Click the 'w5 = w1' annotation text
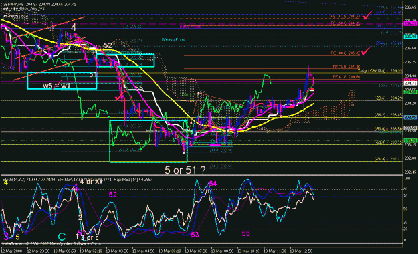Viewport: 418px width, 254px height. [57, 86]
